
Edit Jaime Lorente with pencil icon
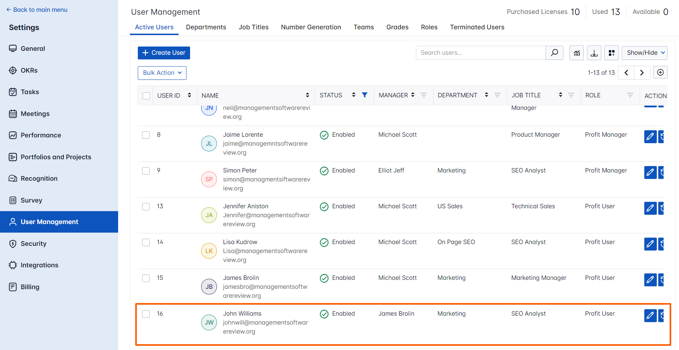click(650, 136)
